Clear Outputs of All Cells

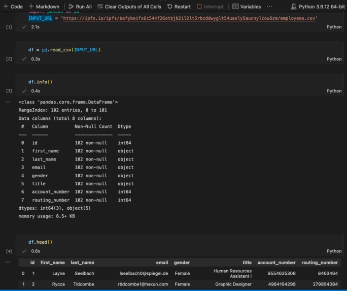point(129,7)
